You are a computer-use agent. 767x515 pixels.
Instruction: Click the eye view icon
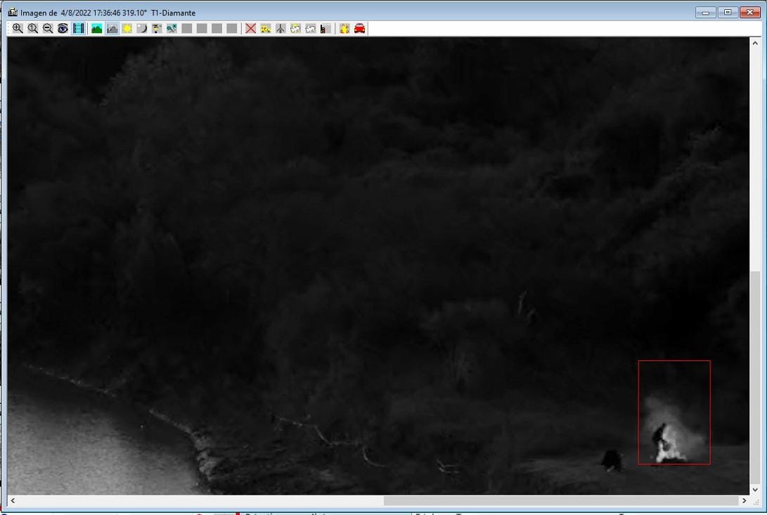[63, 29]
